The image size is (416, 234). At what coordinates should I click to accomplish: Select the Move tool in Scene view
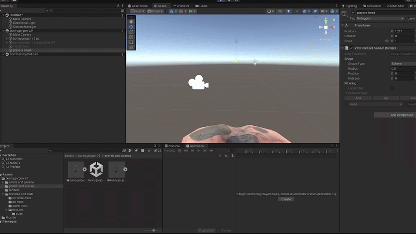coord(131,27)
